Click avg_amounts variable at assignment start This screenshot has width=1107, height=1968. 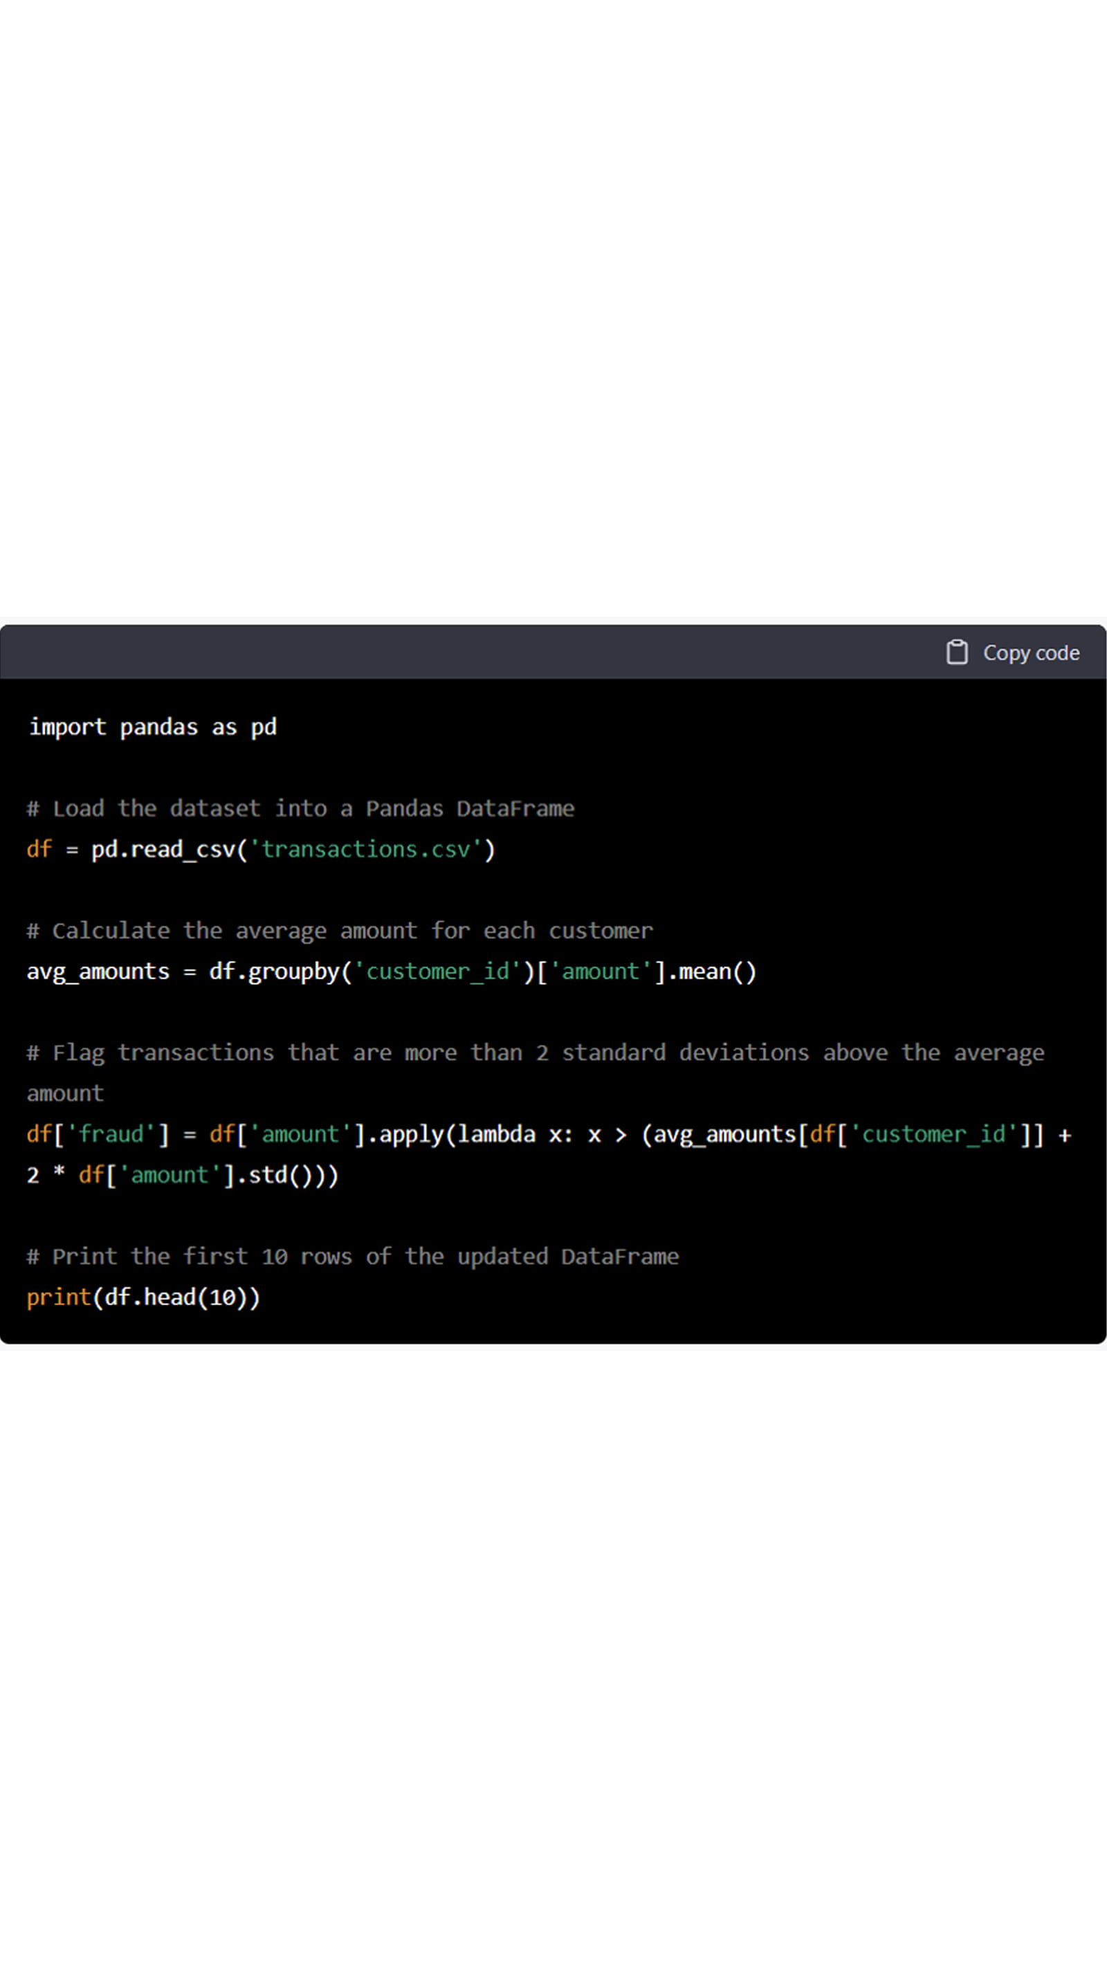pyautogui.click(x=98, y=972)
